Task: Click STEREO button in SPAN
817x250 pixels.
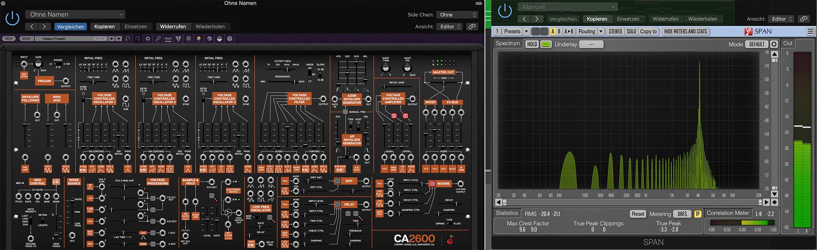Action: pos(615,31)
